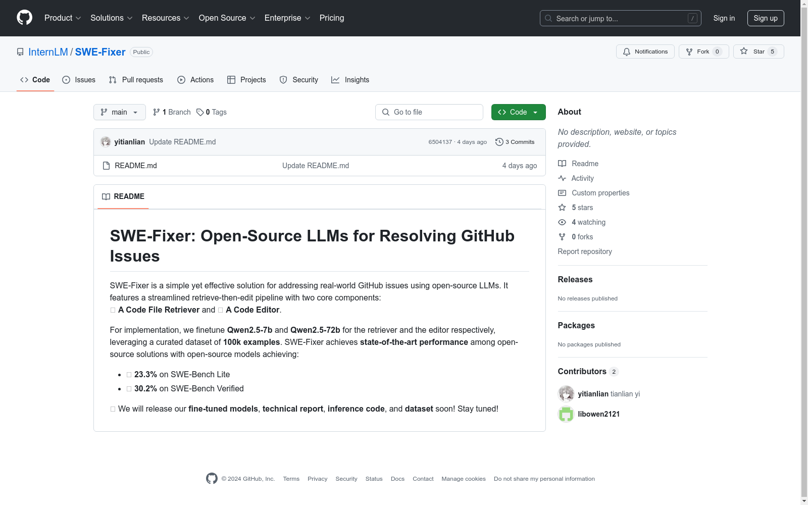The image size is (808, 505).
Task: Expand the Solutions menu
Action: 112,18
